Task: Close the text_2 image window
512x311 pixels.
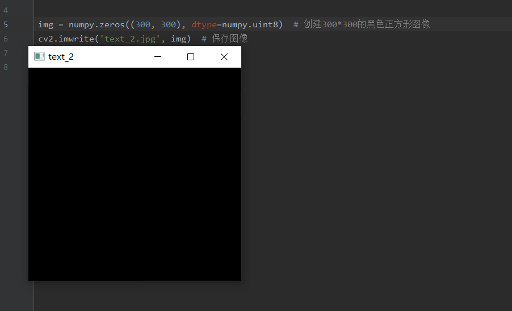Action: point(224,57)
